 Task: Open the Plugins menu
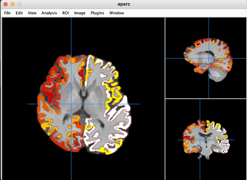pyautogui.click(x=97, y=13)
